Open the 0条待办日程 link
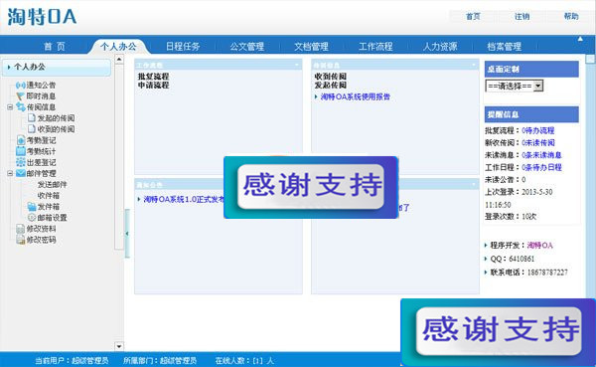Viewport: 596px width, 367px height. 541,167
